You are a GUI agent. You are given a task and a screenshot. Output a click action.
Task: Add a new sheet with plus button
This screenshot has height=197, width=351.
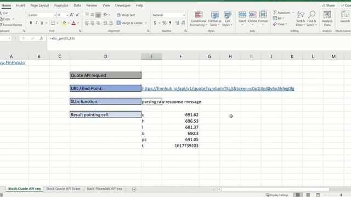[134, 189]
